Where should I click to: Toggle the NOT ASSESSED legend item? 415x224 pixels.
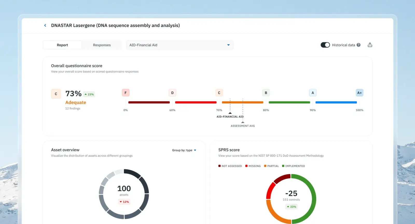230,166
